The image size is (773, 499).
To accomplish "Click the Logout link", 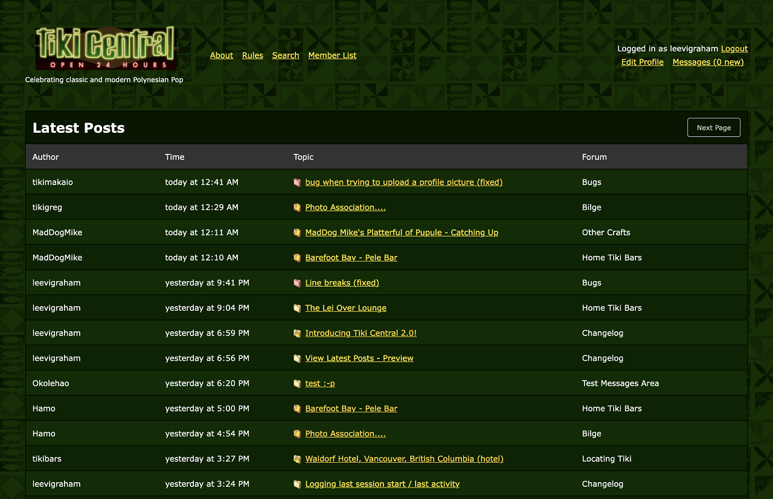I will click(734, 48).
